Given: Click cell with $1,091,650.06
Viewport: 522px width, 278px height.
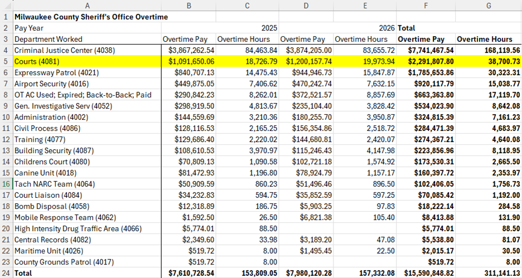Looking at the screenshot, I should click(188, 61).
